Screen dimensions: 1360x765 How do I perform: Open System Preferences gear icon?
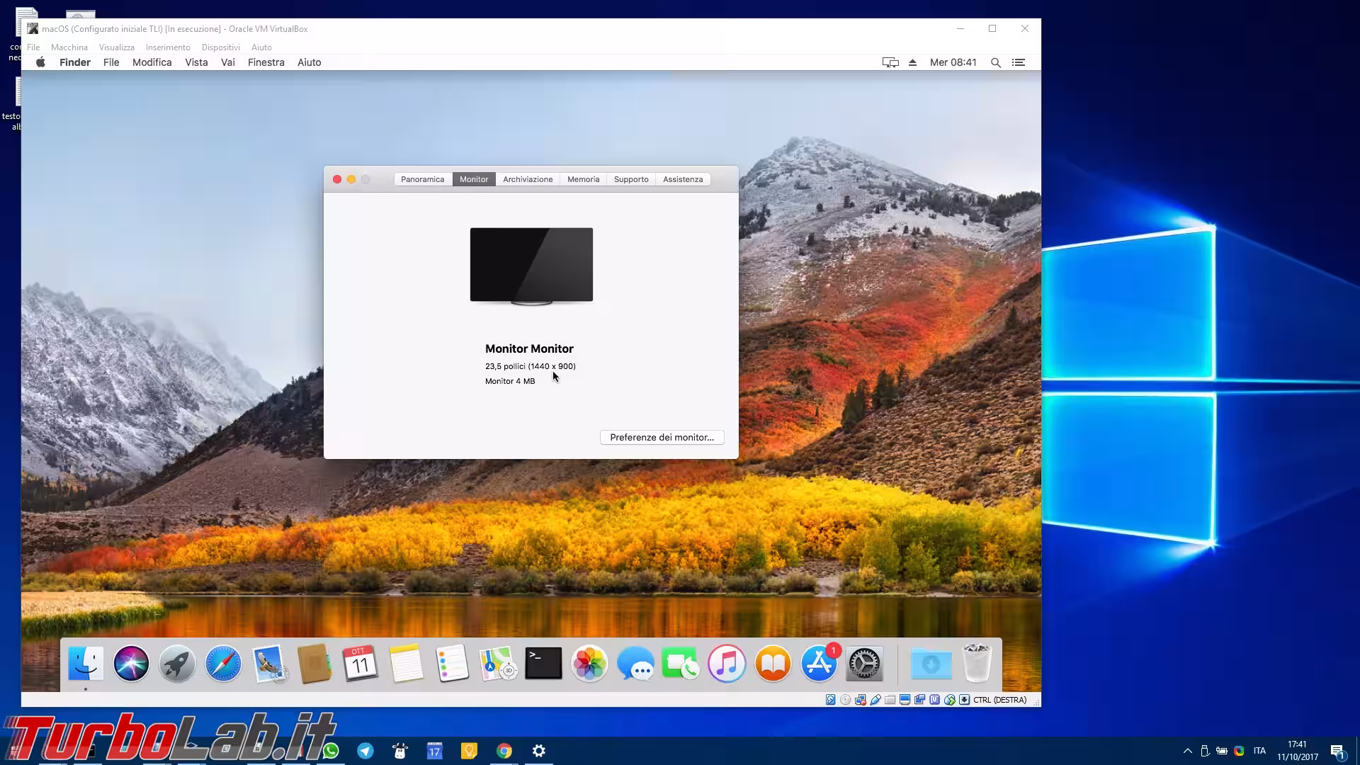(864, 664)
